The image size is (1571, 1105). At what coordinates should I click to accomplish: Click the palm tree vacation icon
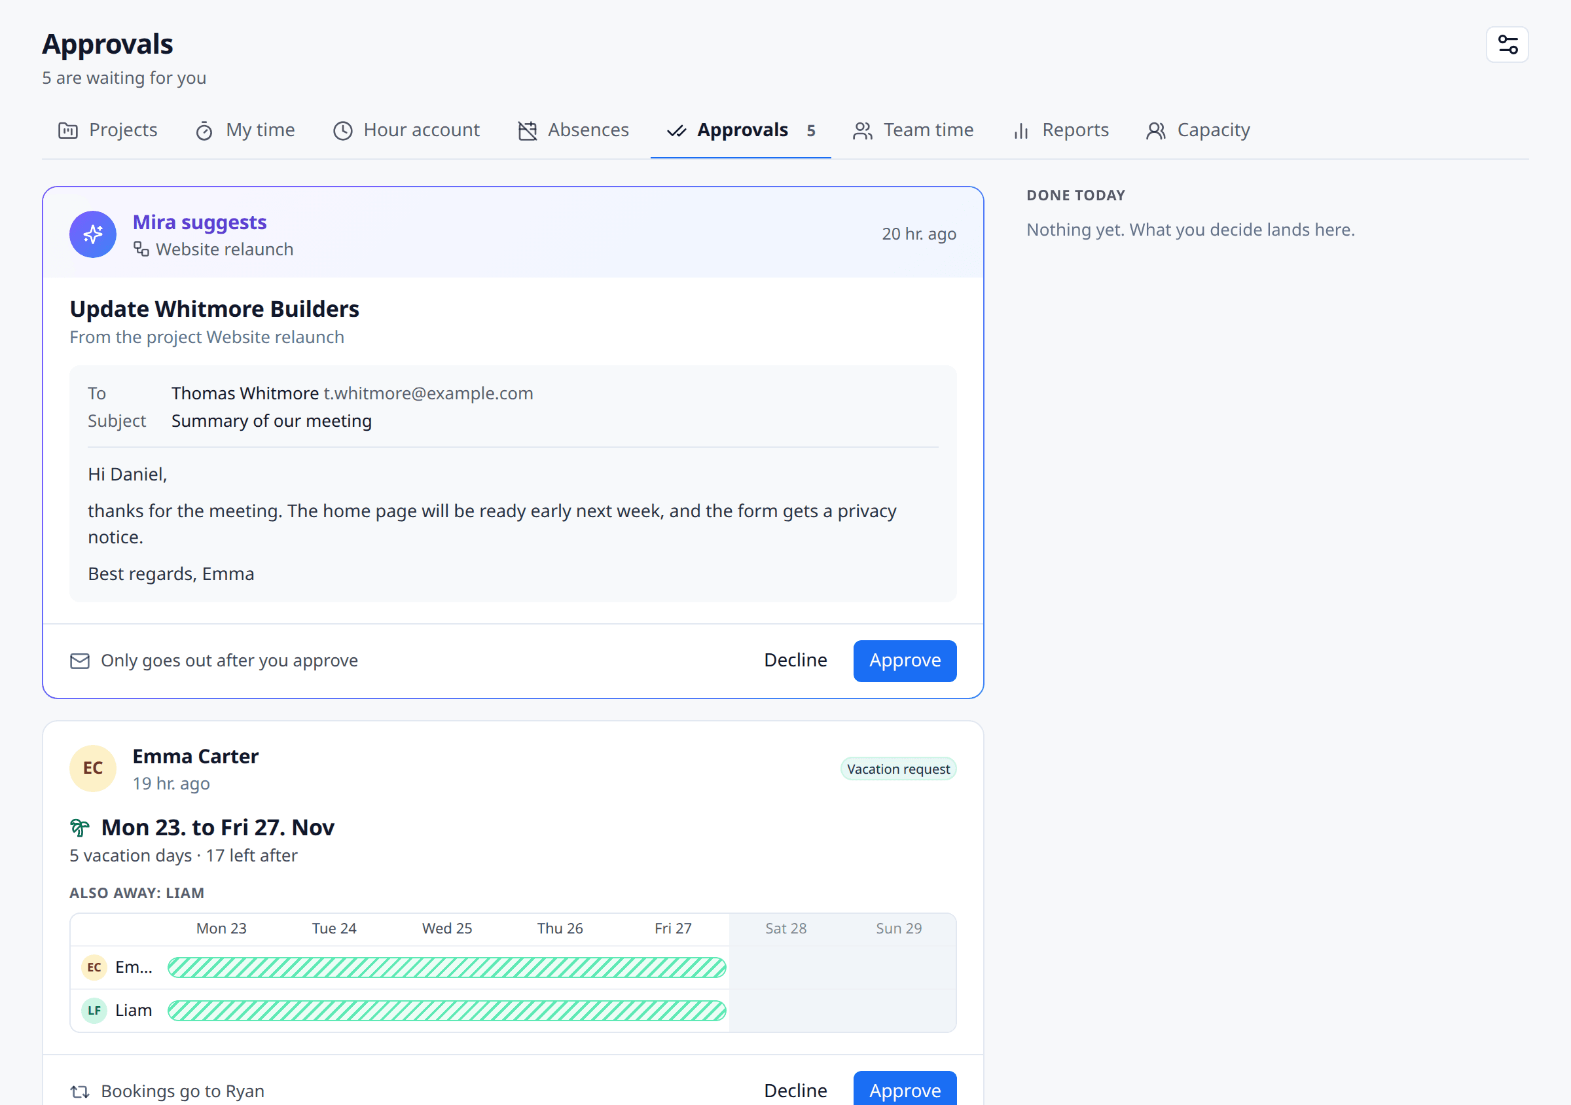click(x=80, y=827)
